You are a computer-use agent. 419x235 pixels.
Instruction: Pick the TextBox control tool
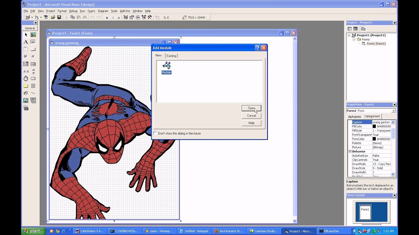(33, 42)
